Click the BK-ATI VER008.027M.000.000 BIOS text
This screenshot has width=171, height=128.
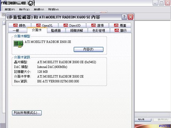pyautogui.click(x=58, y=81)
